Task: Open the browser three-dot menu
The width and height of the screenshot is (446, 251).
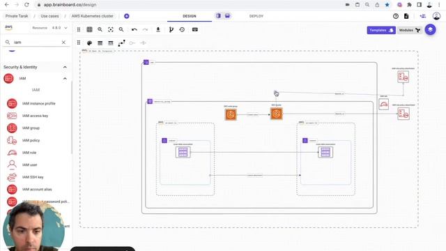Action: click(439, 5)
